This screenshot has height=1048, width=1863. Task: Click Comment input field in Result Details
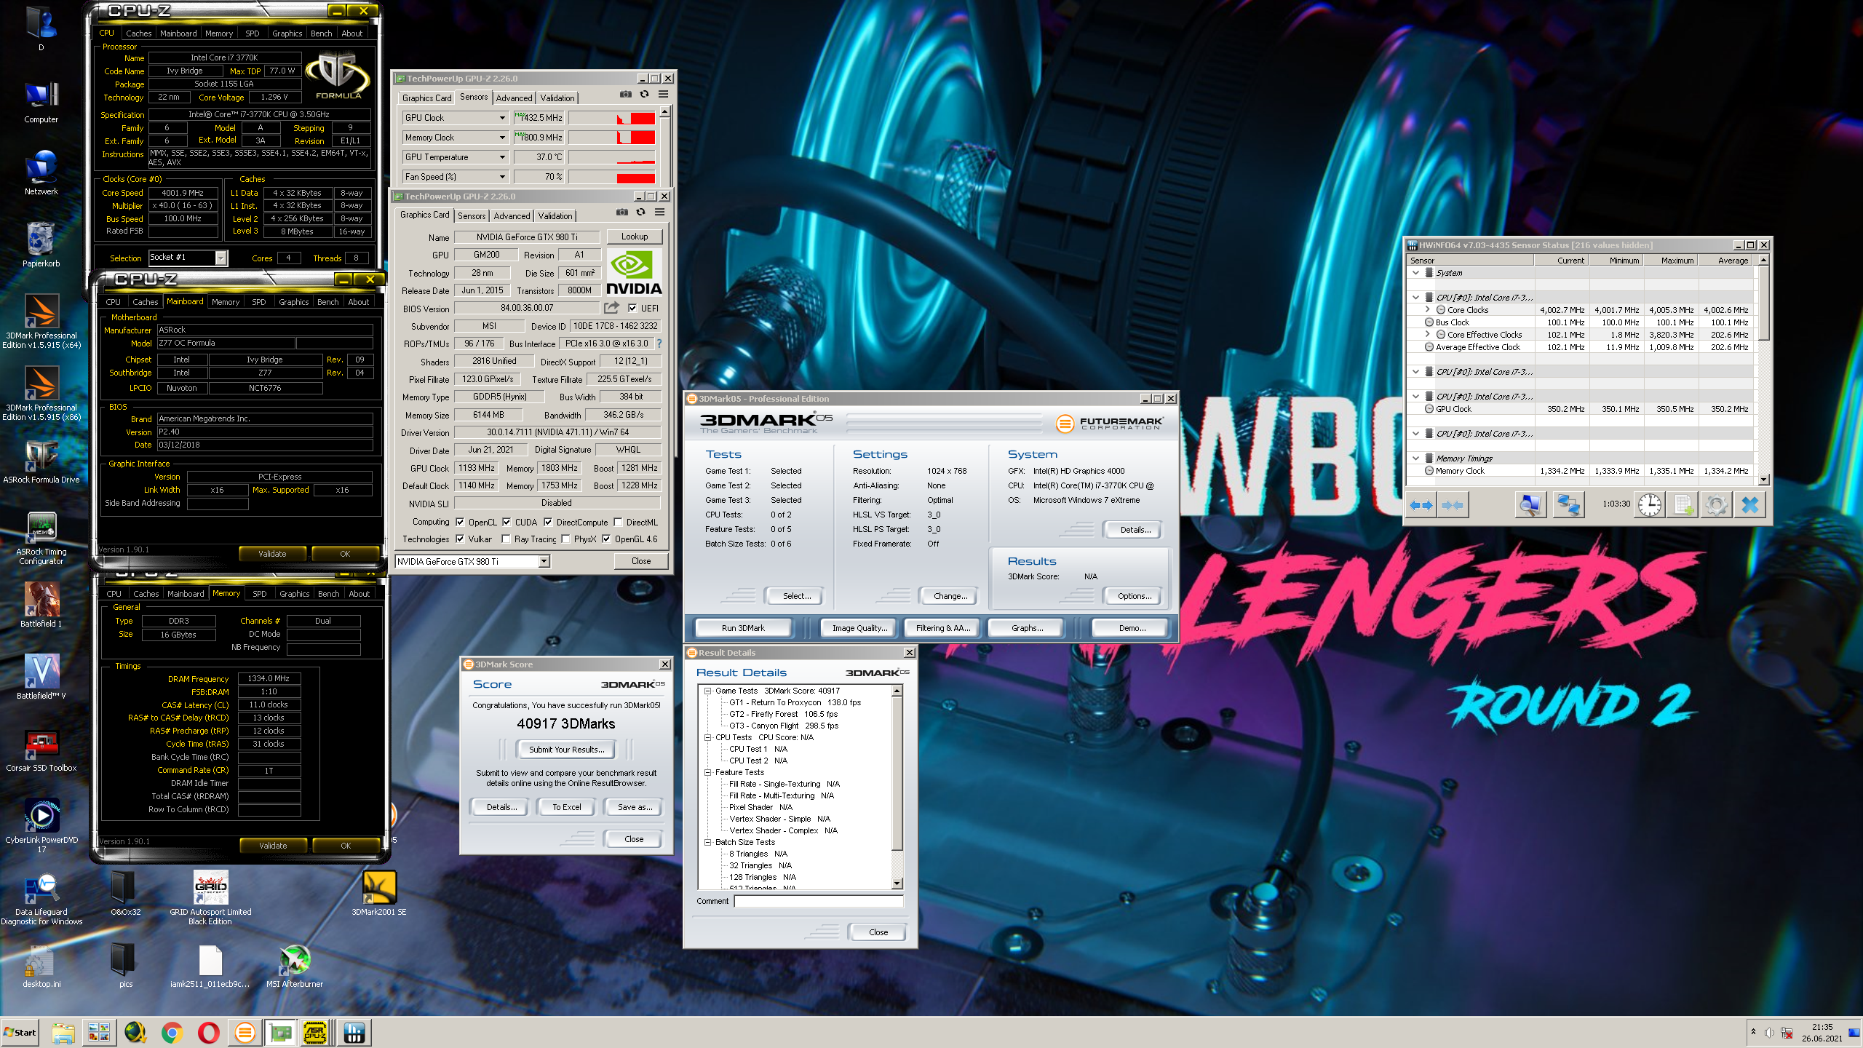(818, 901)
